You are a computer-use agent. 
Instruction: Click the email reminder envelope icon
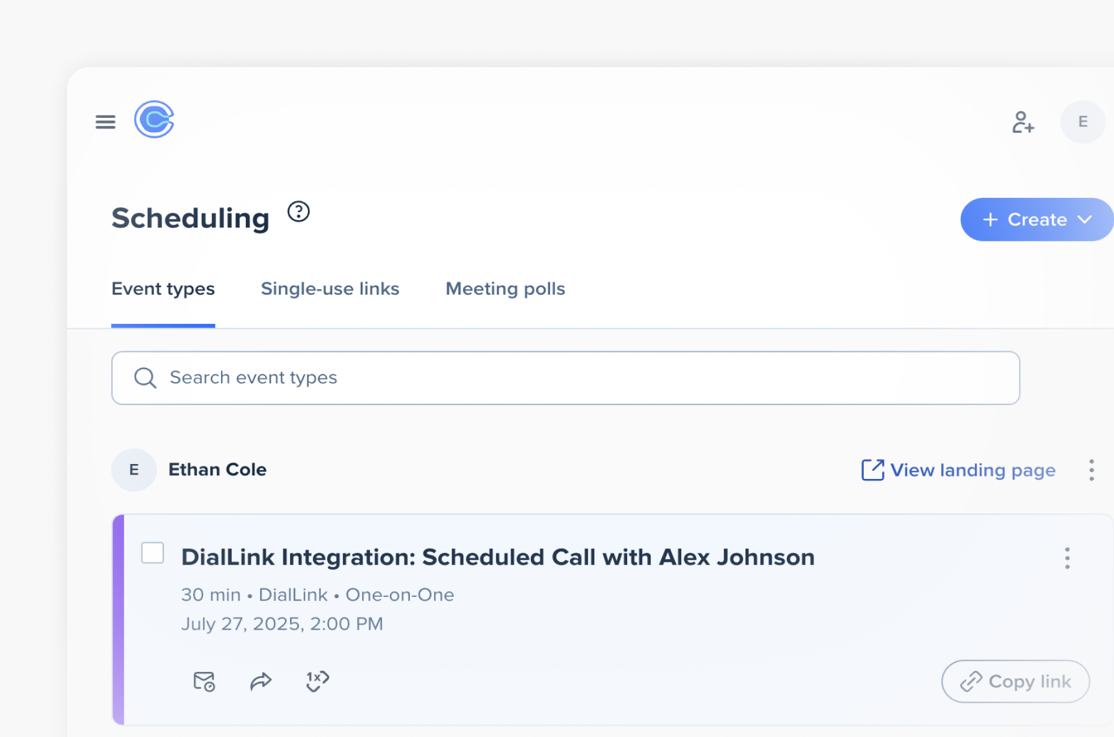click(x=204, y=681)
